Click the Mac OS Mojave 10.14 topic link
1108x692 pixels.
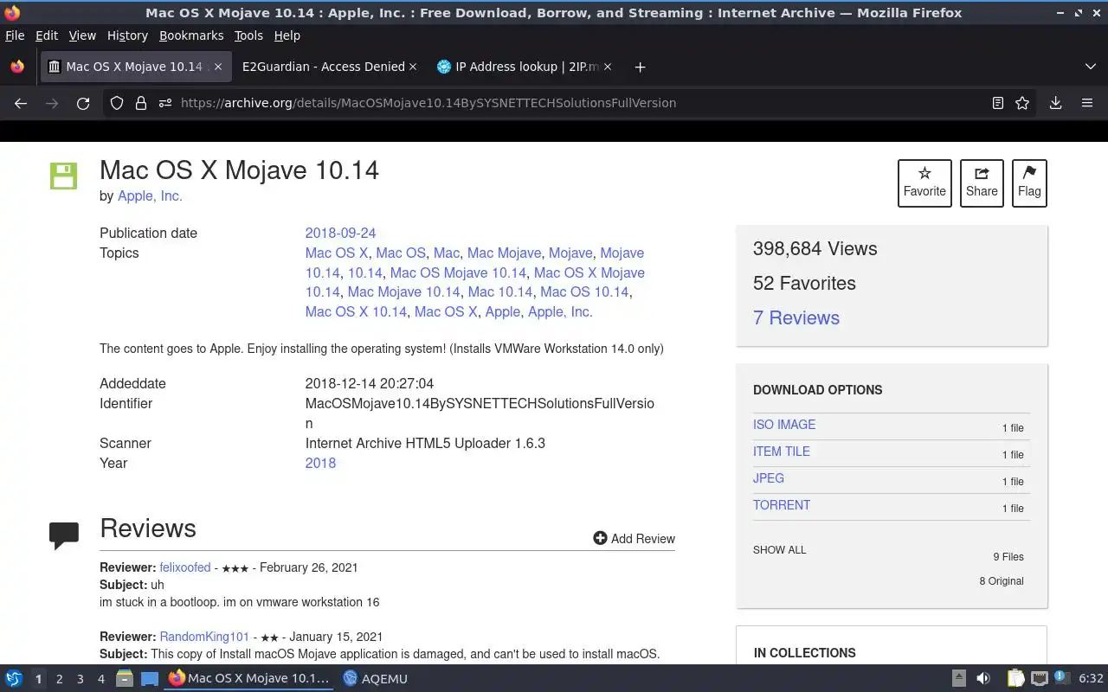(458, 272)
